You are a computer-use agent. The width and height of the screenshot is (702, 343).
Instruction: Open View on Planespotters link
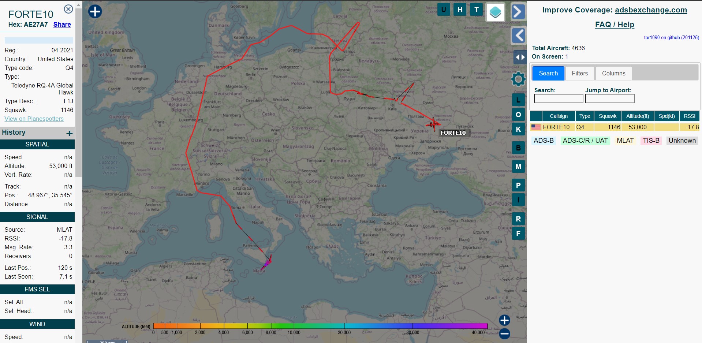pyautogui.click(x=34, y=119)
